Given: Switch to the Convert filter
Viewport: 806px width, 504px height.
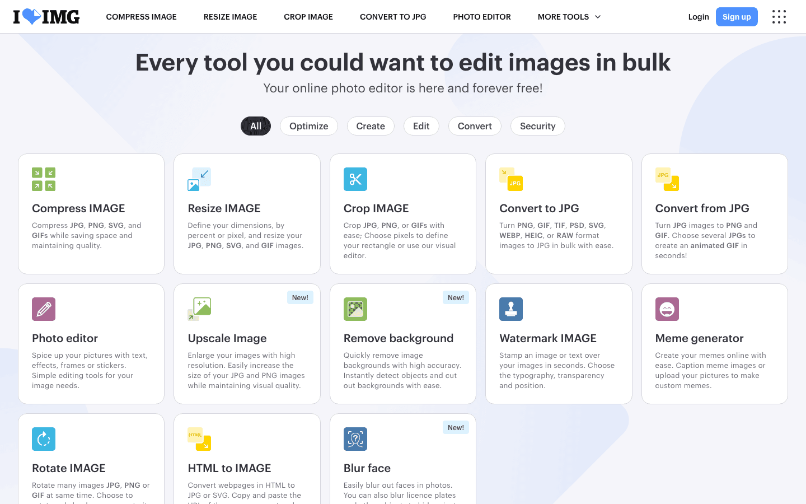Looking at the screenshot, I should click(x=475, y=126).
